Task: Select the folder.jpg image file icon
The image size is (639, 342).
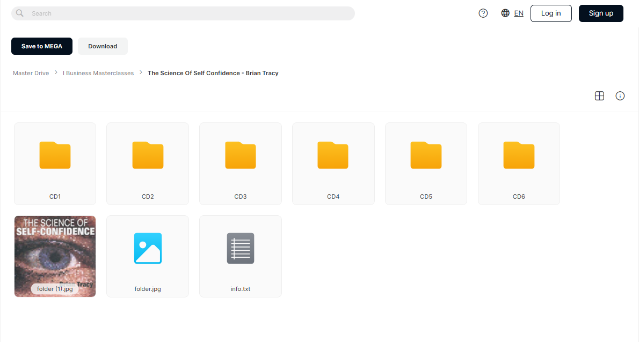Action: pos(148,248)
